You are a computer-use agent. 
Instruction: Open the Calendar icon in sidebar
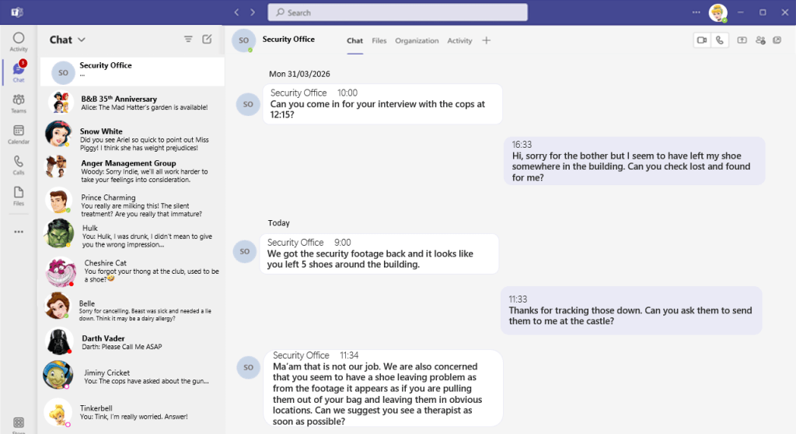coord(19,134)
